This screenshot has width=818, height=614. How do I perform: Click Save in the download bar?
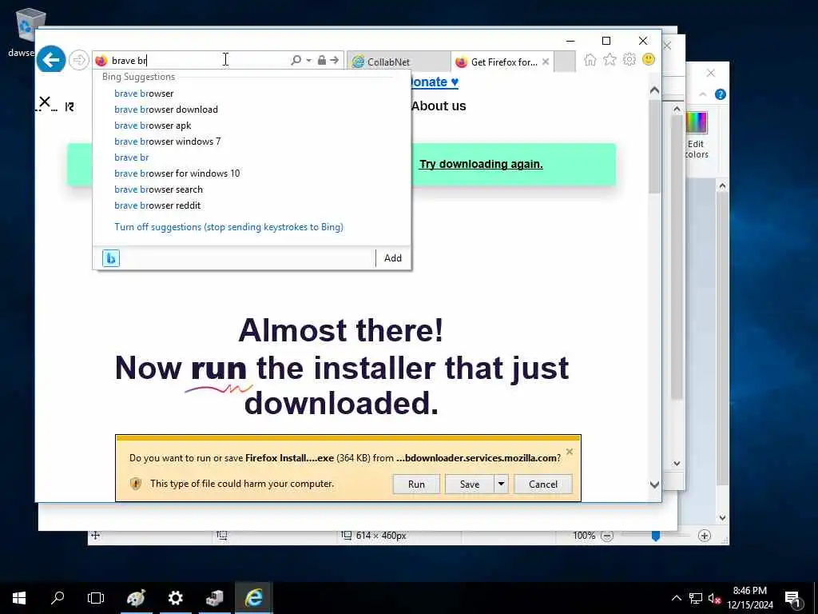[x=470, y=484]
